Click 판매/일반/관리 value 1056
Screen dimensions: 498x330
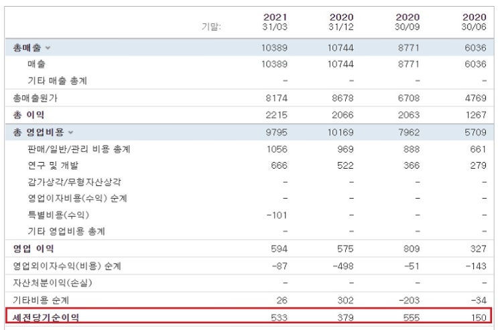[x=277, y=149]
